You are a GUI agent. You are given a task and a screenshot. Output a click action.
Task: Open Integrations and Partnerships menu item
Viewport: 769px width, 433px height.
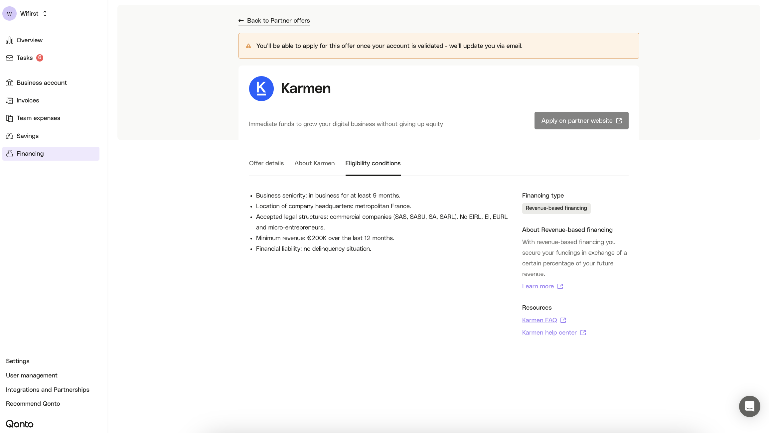48,390
